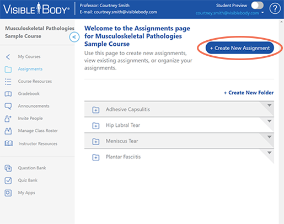Viewport: 284px width, 224px height.
Task: Click the Invite People person icon
Action: point(8,119)
